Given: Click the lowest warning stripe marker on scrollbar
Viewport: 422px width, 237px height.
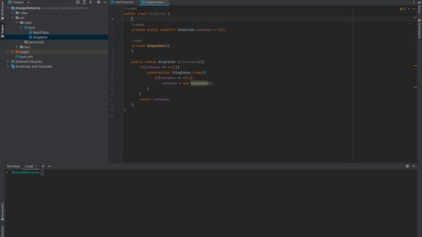Looking at the screenshot, I should (x=415, y=87).
